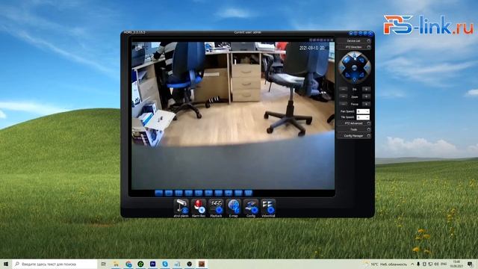Open the Windows notification center

tap(471, 264)
